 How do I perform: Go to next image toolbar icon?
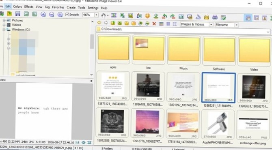coord(35,14)
